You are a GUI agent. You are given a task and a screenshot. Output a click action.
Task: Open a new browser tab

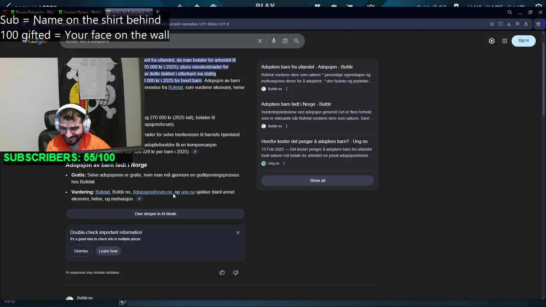(157, 12)
